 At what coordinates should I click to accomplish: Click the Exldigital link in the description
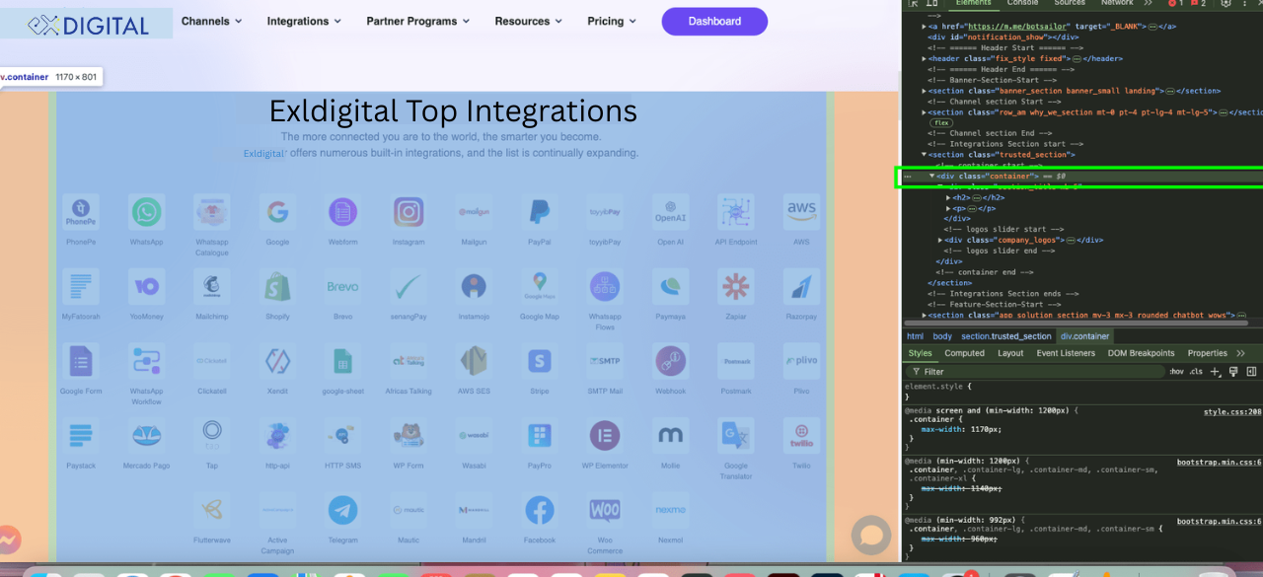click(x=264, y=154)
